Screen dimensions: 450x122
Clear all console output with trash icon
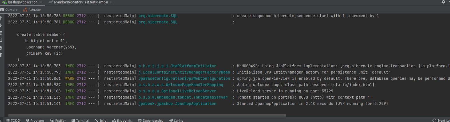point(1,55)
